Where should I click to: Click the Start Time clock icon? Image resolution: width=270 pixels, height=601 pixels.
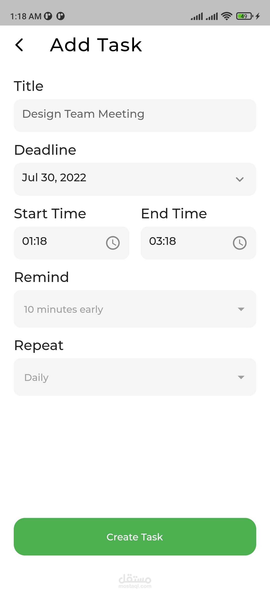[x=113, y=243]
